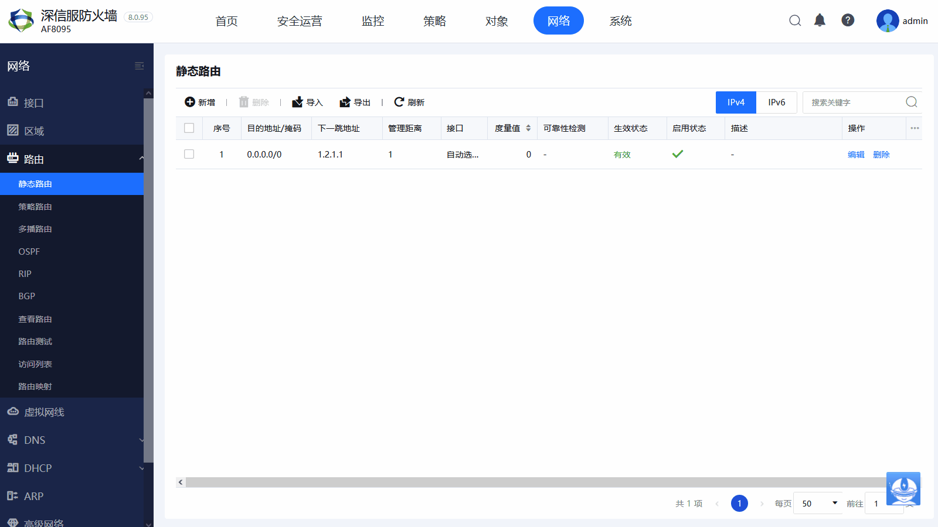Image resolution: width=938 pixels, height=527 pixels.
Task: Click the top bar search magnifier
Action: (795, 20)
